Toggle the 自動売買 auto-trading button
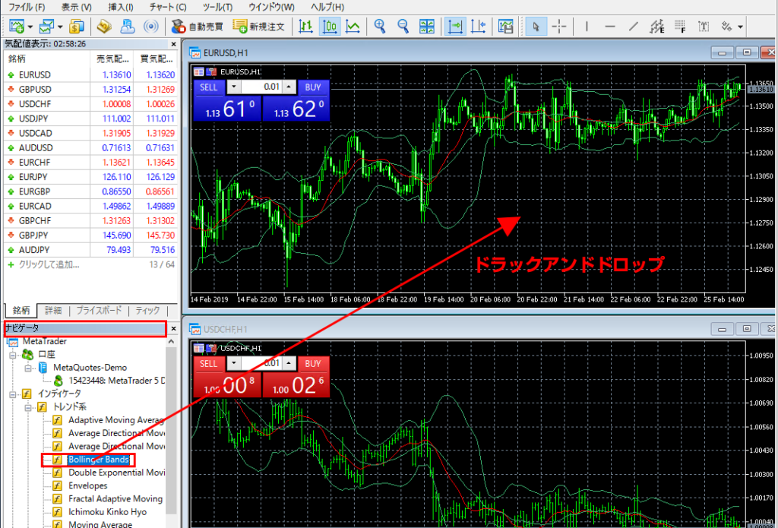Image resolution: width=778 pixels, height=528 pixels. (x=197, y=27)
